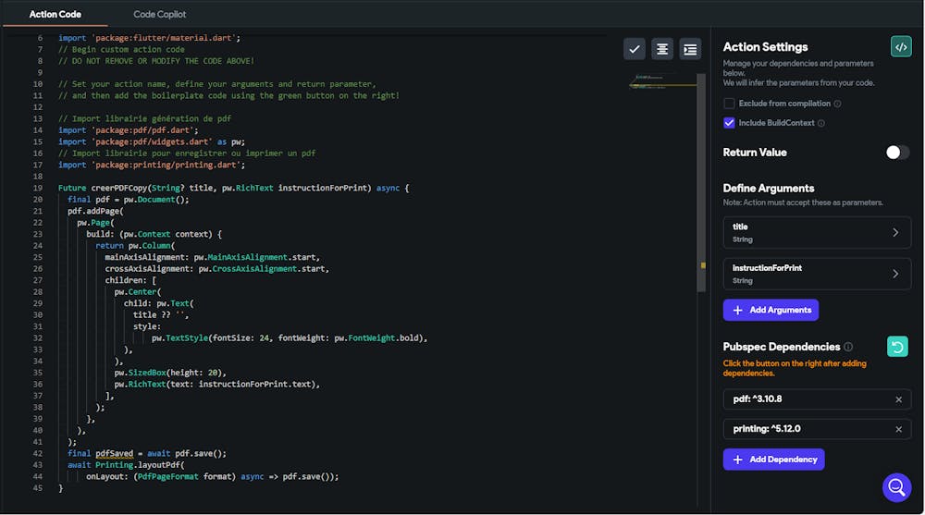
Task: Switch to the Code Copilot tab
Action: click(x=159, y=15)
